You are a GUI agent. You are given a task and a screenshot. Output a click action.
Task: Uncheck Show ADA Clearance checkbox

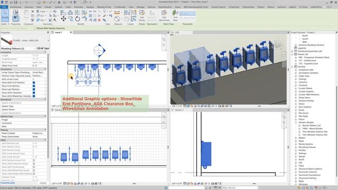(34, 93)
